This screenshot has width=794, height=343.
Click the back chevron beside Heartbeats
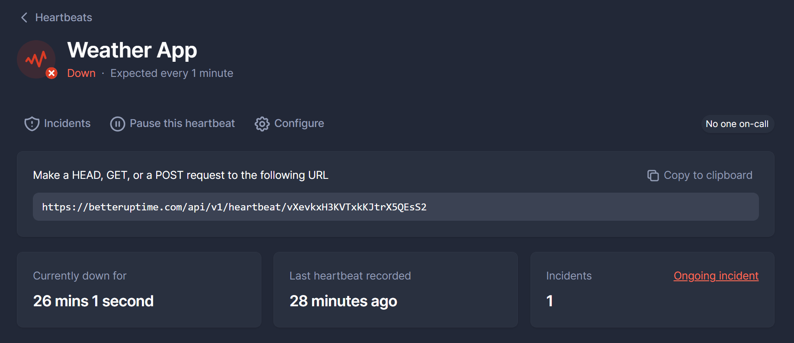(24, 17)
